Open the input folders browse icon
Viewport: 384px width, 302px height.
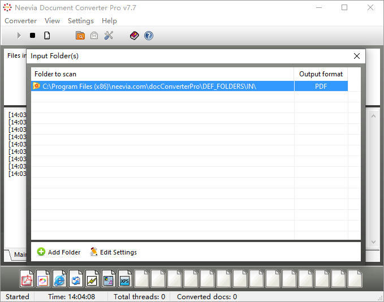[80, 36]
